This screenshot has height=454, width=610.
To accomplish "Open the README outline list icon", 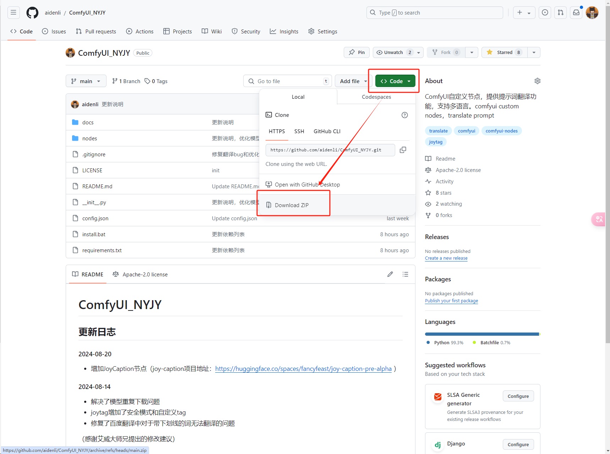I will [x=405, y=274].
